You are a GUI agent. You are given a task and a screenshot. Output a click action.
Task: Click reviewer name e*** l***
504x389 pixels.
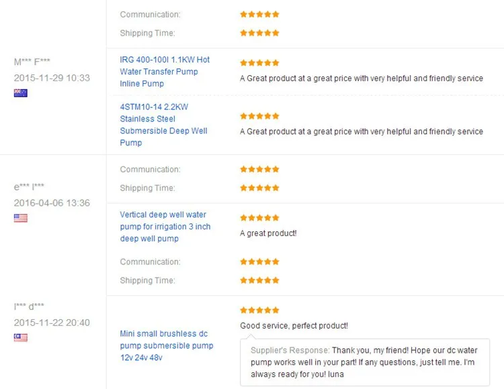[28, 186]
